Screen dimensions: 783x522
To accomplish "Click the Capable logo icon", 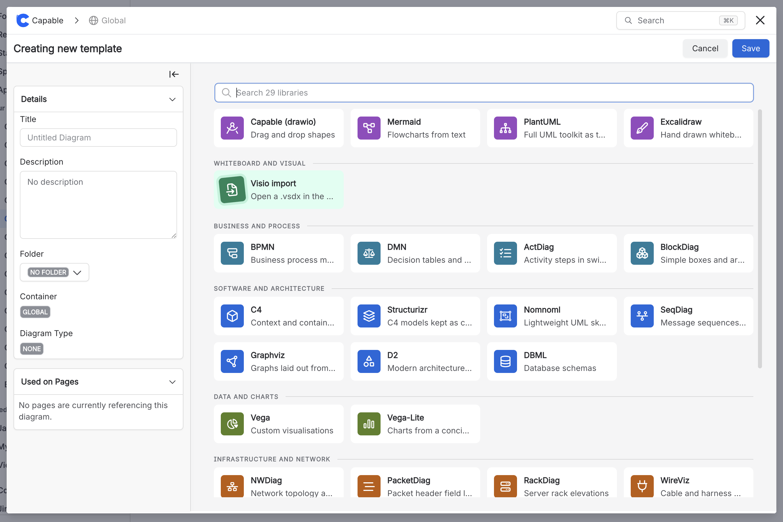I will coord(23,20).
